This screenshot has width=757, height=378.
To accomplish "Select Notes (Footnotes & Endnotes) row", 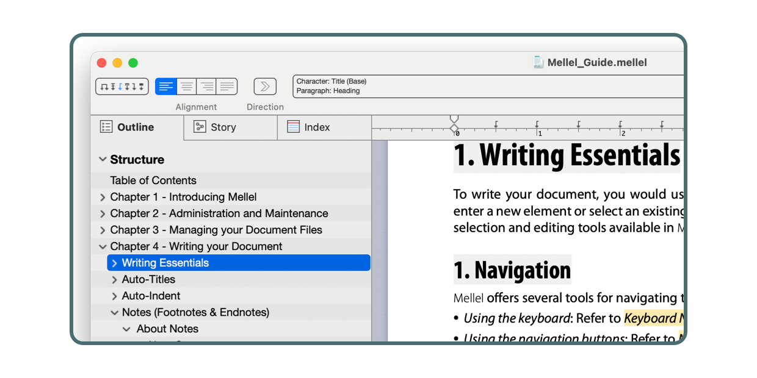I will pos(231,312).
